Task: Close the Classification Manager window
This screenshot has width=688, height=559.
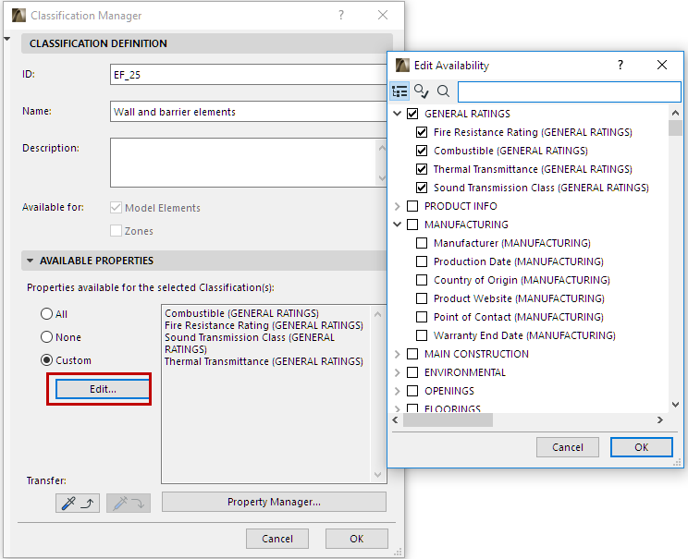Action: [x=383, y=16]
